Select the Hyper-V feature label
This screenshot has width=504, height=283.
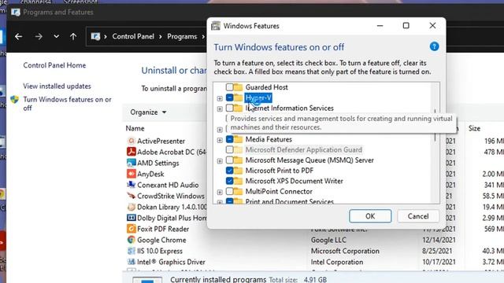click(x=258, y=97)
